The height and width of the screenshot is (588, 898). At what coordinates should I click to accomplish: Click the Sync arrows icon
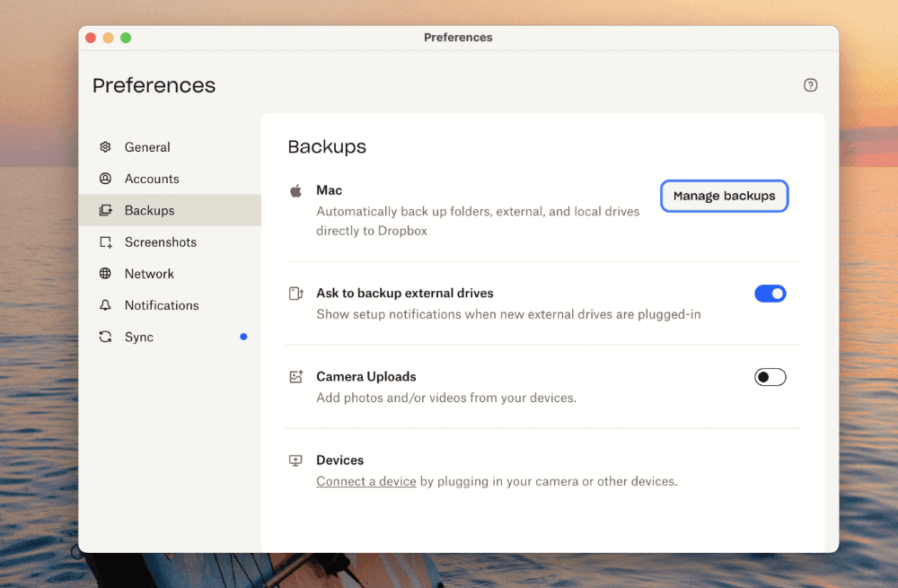(106, 337)
